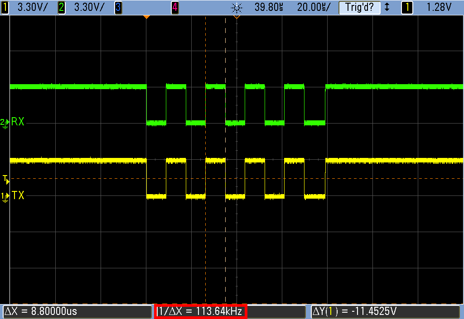Click the RX channel 2 ground marker

(5, 122)
